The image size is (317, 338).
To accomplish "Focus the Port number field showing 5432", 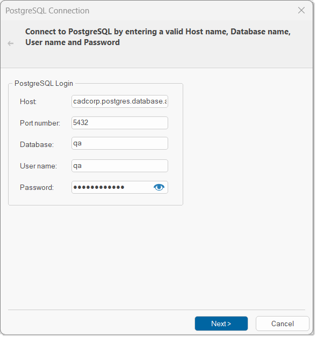I will click(120, 123).
